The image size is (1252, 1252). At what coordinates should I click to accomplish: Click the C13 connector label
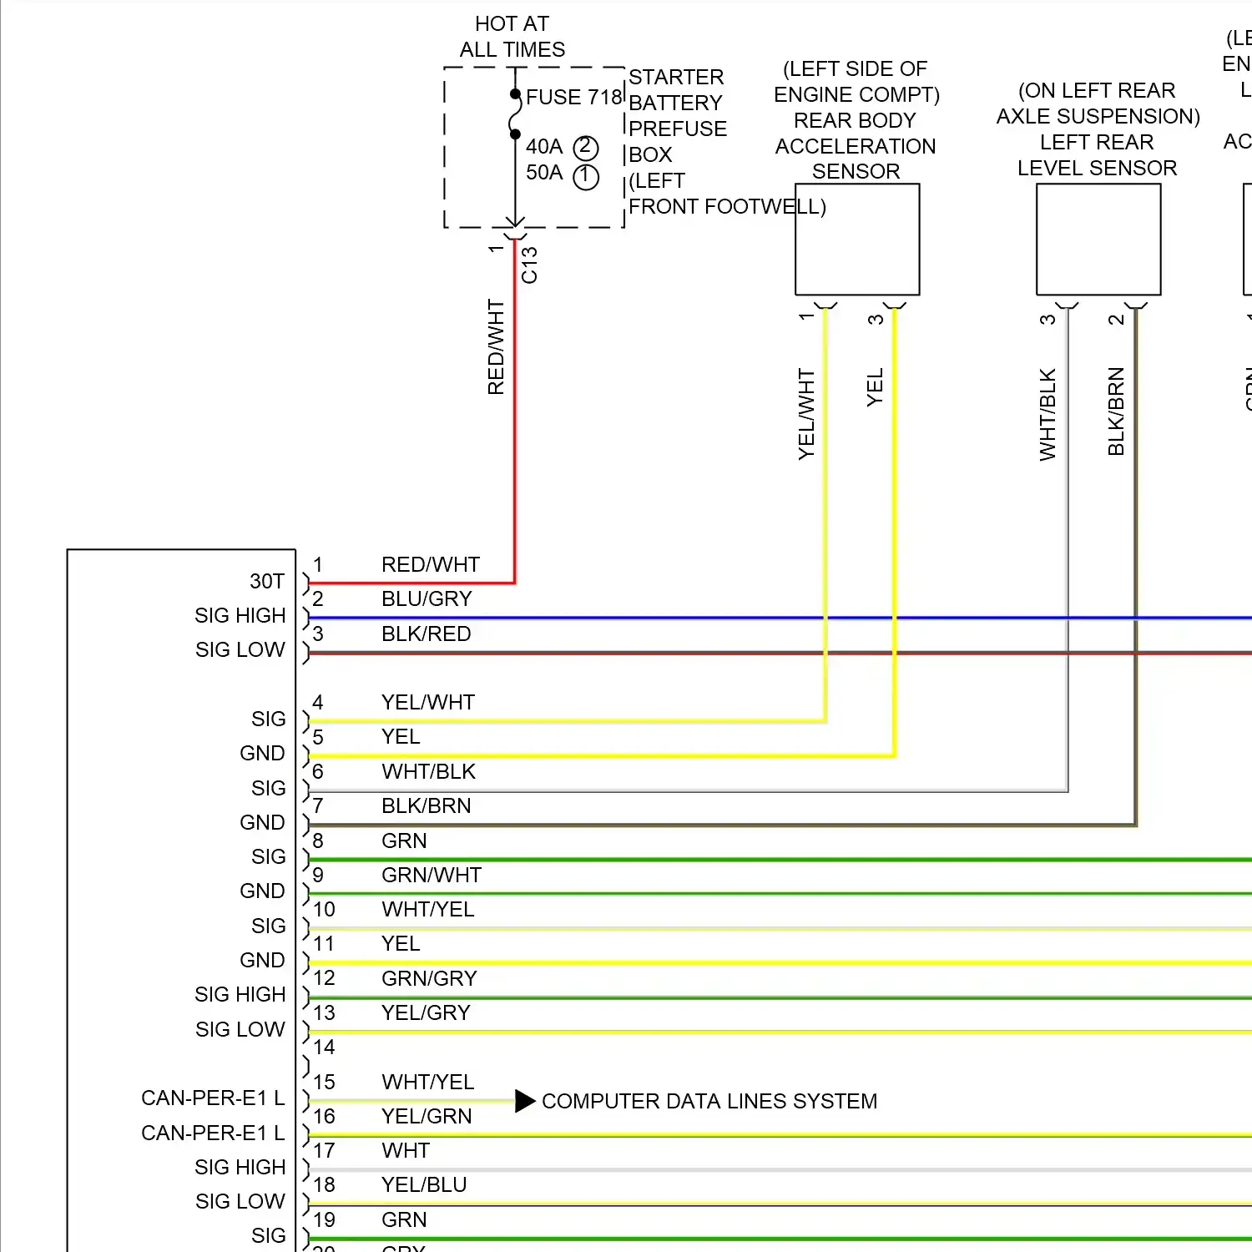[530, 265]
